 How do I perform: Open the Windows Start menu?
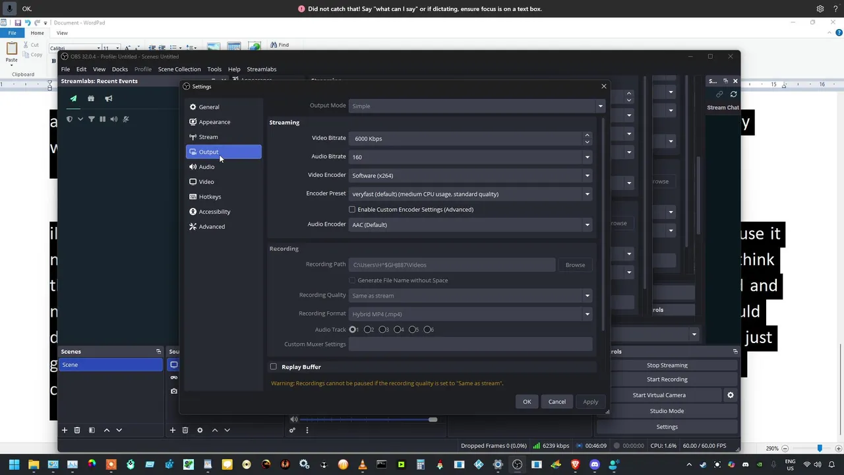[14, 464]
